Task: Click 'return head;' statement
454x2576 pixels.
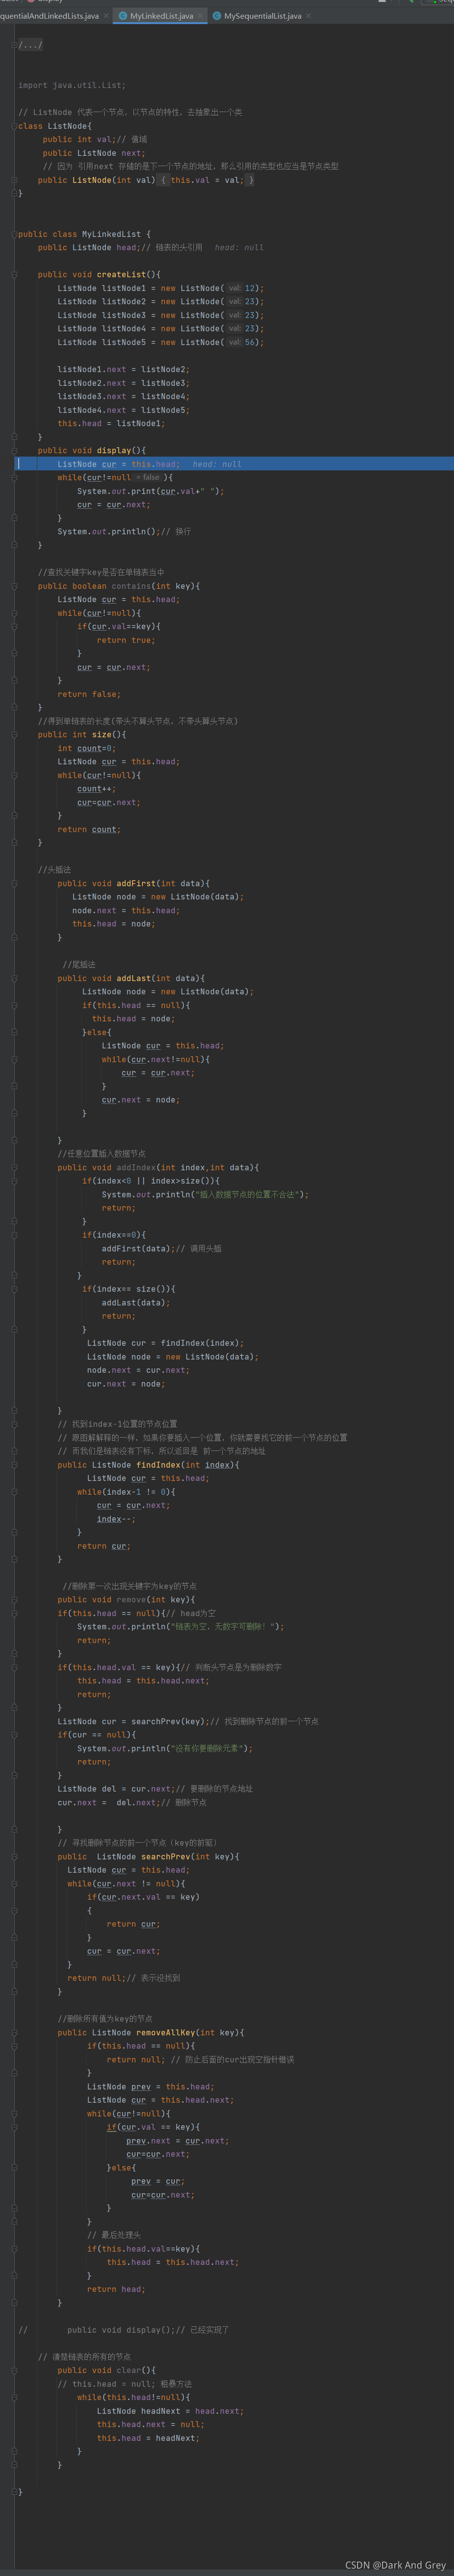Action: pyautogui.click(x=116, y=2289)
